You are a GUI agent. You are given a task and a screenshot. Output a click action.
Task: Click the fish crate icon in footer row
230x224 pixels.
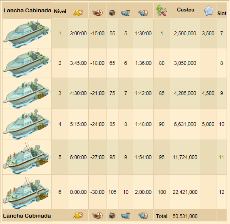(x=112, y=216)
